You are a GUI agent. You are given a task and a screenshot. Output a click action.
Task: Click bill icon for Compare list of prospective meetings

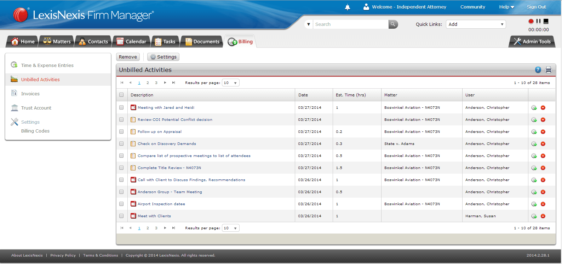tap(534, 156)
